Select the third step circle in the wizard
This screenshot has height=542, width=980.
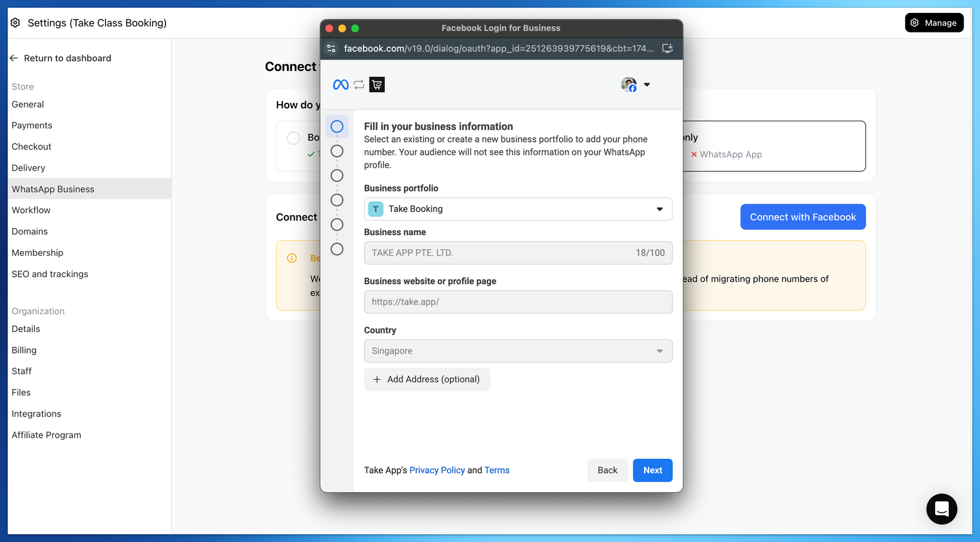click(x=337, y=176)
